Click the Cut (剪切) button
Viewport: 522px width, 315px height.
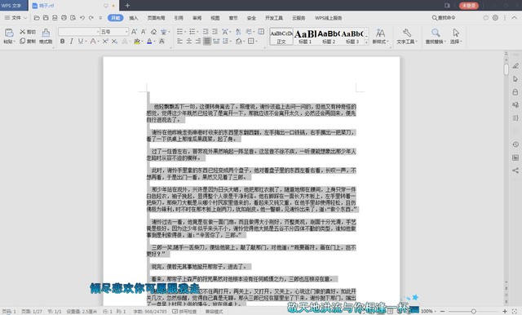[x=28, y=32]
